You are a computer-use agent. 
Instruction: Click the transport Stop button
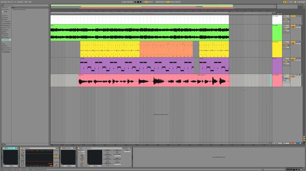pyautogui.click(x=138, y=2)
